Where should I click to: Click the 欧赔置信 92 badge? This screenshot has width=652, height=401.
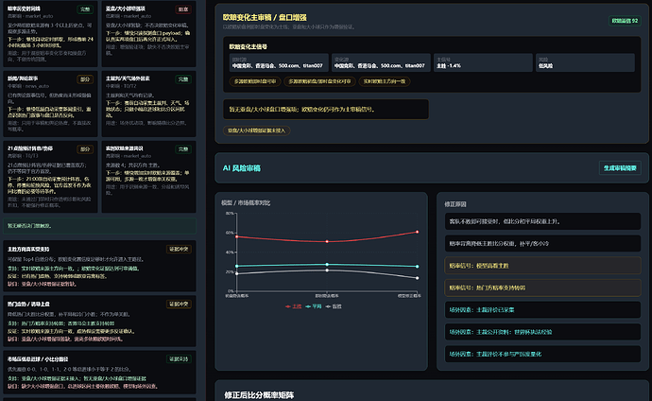(x=625, y=21)
